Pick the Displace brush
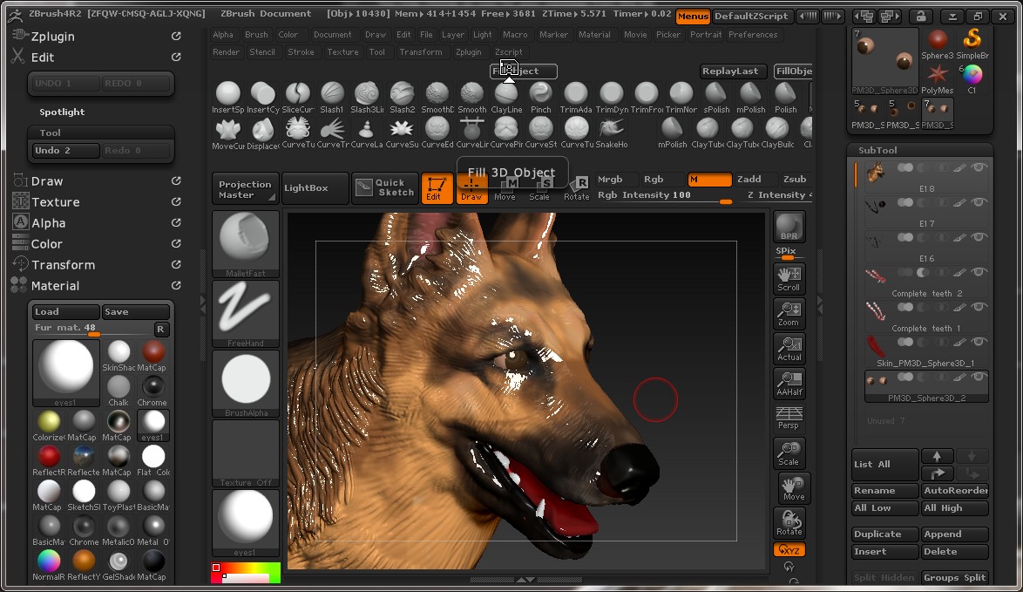This screenshot has height=592, width=1023. (x=263, y=133)
